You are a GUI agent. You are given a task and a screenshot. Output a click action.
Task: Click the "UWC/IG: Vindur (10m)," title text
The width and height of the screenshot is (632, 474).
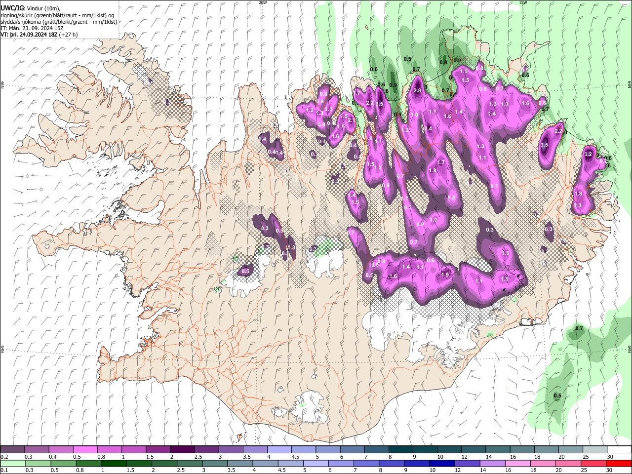(31, 9)
